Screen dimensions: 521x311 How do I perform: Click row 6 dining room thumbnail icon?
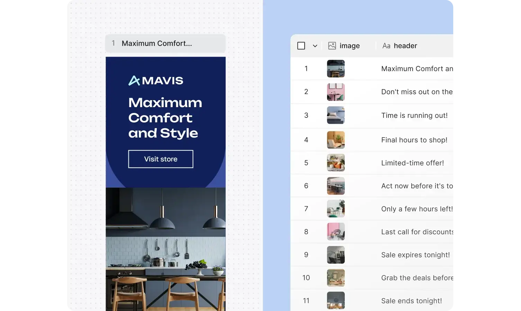click(x=335, y=186)
